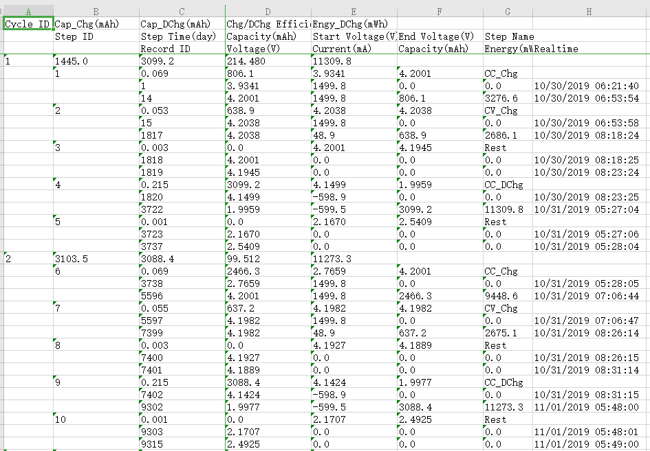Select column H header
650x451 pixels.
[x=589, y=11]
